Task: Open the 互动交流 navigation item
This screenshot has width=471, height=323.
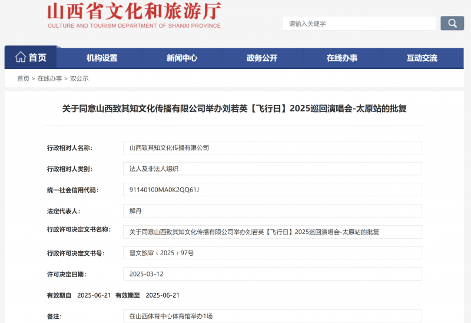Action: coord(422,58)
